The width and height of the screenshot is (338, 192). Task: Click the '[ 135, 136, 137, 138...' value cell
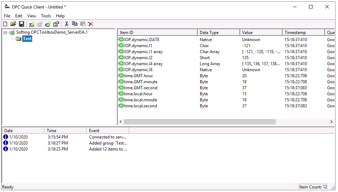261,64
